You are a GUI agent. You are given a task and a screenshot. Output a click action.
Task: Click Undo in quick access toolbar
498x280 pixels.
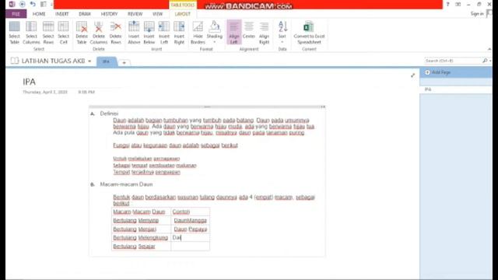33,4
